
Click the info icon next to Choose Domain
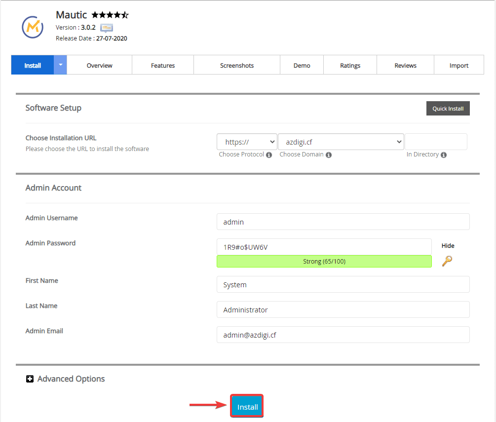click(329, 155)
